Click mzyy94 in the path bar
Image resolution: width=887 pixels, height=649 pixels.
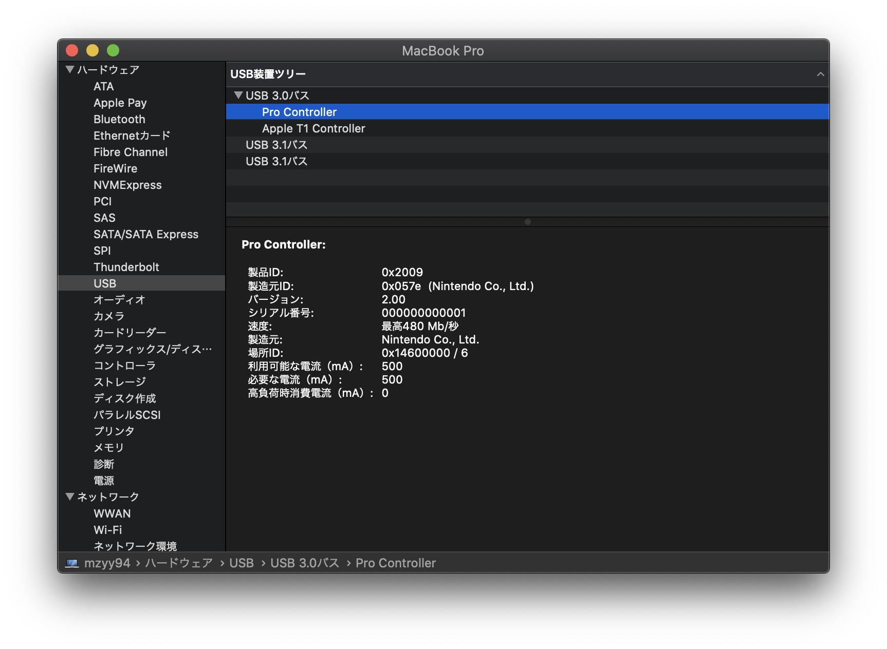click(107, 563)
